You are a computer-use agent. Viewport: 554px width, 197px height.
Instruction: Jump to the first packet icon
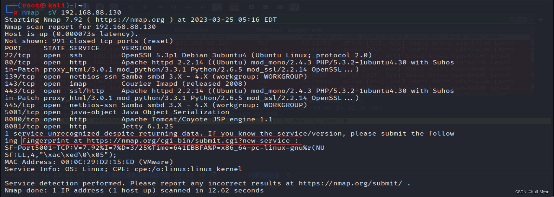pos(188,7)
